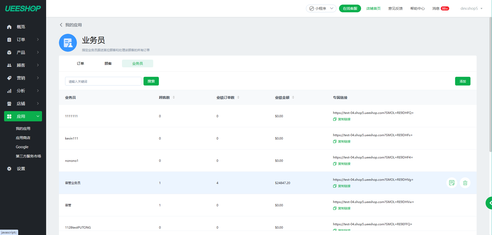Click the back arrow beside 我的应用
492x235 pixels.
click(61, 25)
